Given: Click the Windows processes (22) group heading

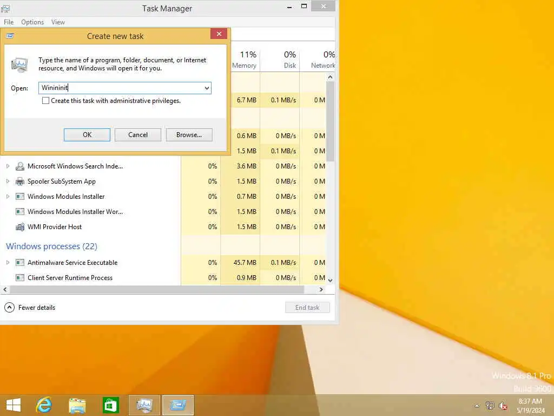Looking at the screenshot, I should (x=51, y=246).
